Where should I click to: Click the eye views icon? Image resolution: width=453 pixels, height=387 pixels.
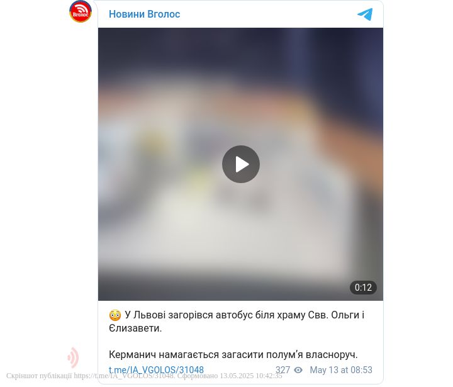[298, 370]
